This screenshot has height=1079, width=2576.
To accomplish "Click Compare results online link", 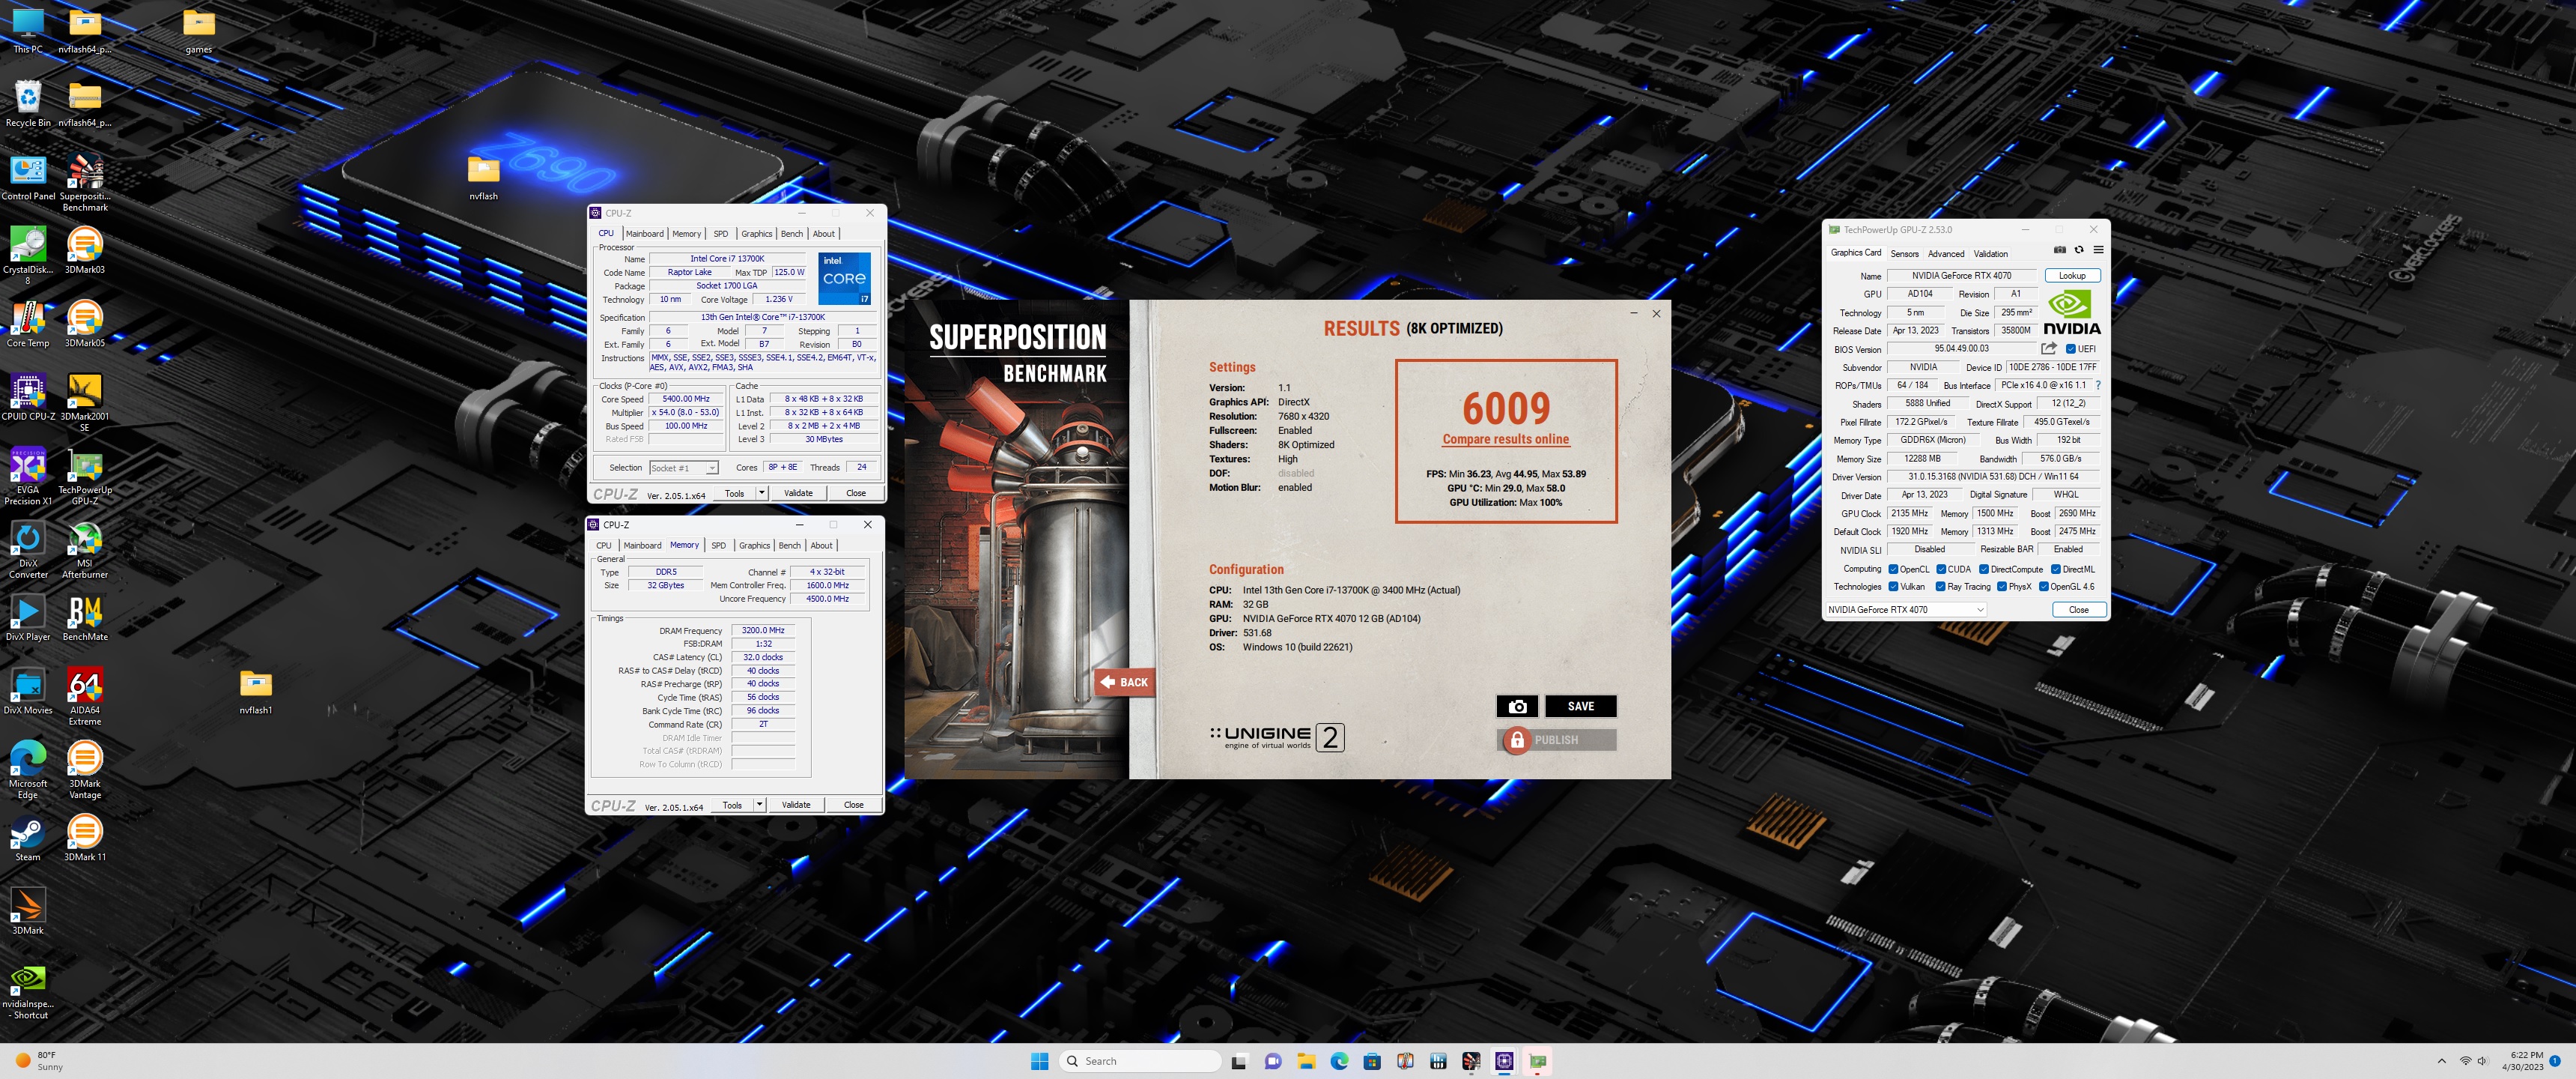I will click(1506, 439).
